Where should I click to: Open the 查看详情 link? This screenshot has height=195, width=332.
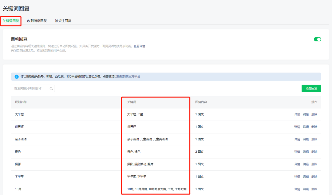[x=139, y=46]
